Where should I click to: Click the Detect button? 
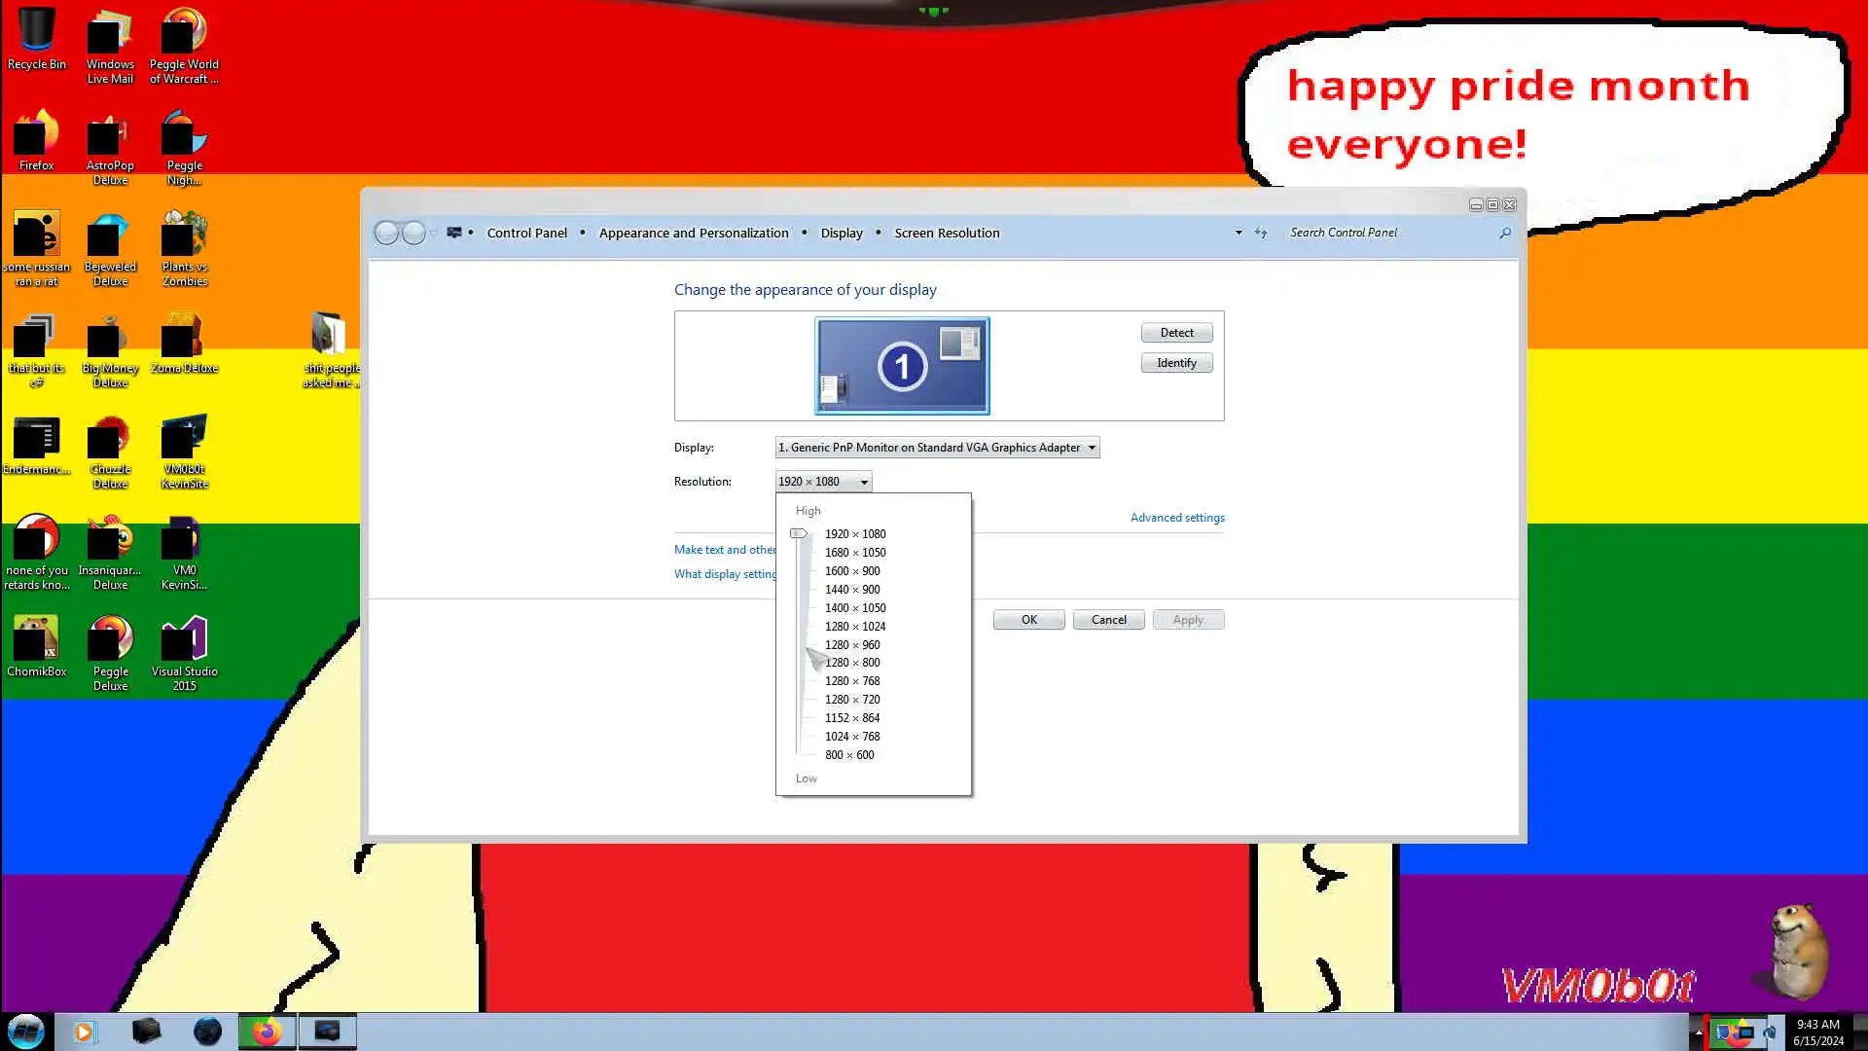tap(1176, 333)
